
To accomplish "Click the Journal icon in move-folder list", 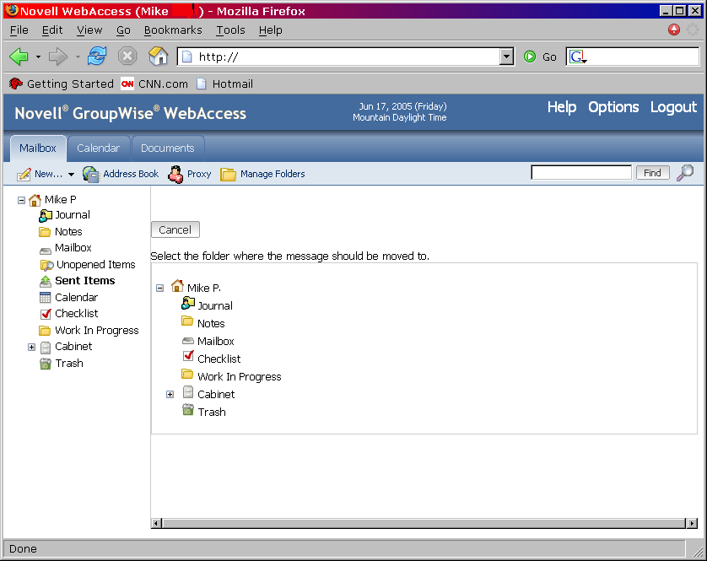I will tap(187, 304).
